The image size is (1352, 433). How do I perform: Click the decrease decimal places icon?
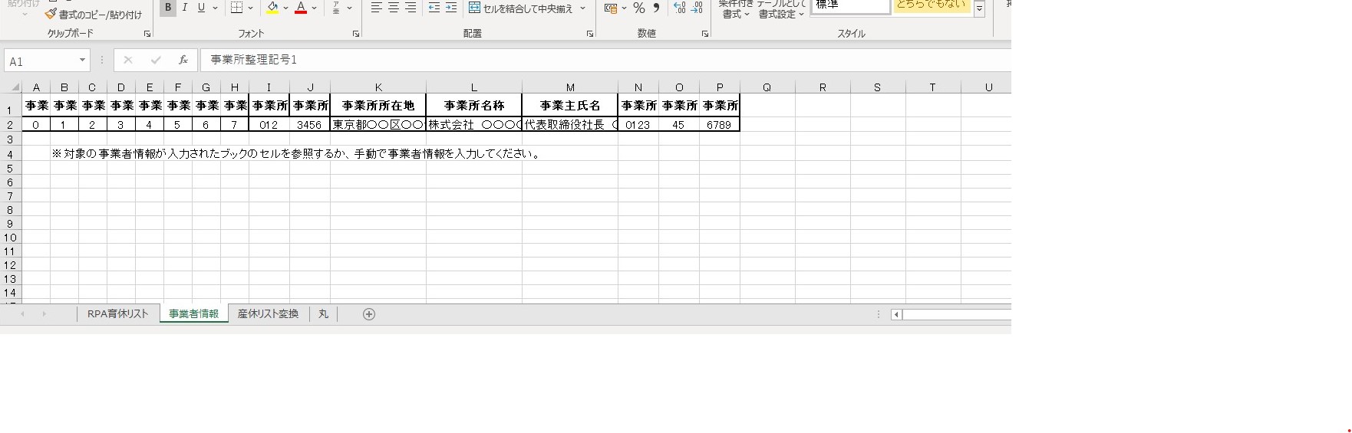697,8
